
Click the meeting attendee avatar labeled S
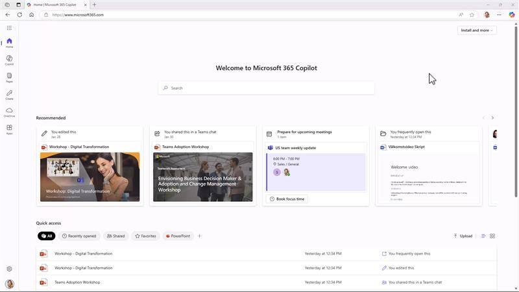tap(277, 172)
